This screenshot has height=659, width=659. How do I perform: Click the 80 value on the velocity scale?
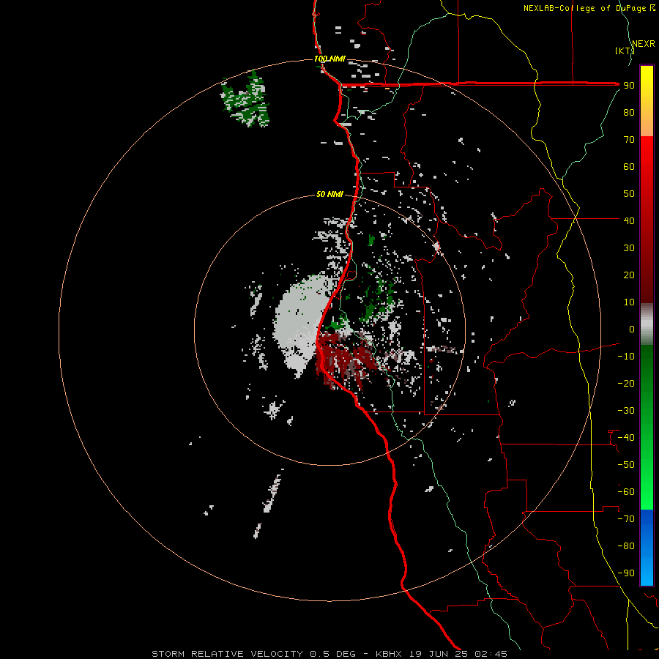point(629,113)
